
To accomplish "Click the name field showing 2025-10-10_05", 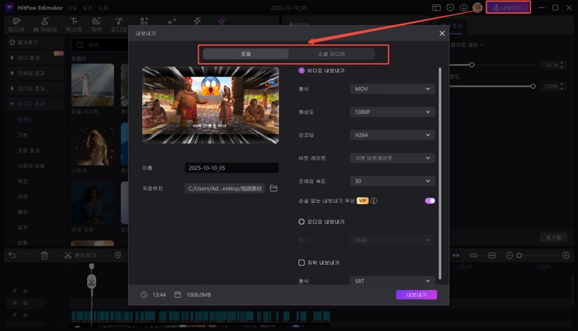I will tap(231, 168).
